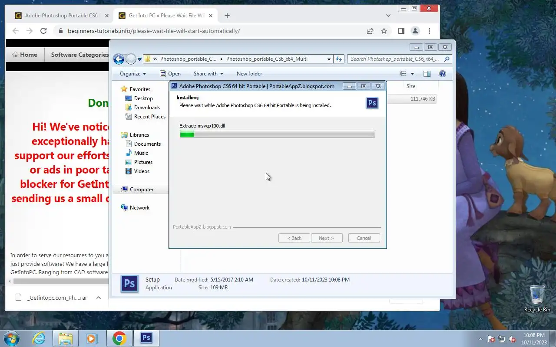
Task: Click the disabled Back button in installer
Action: [x=294, y=238]
